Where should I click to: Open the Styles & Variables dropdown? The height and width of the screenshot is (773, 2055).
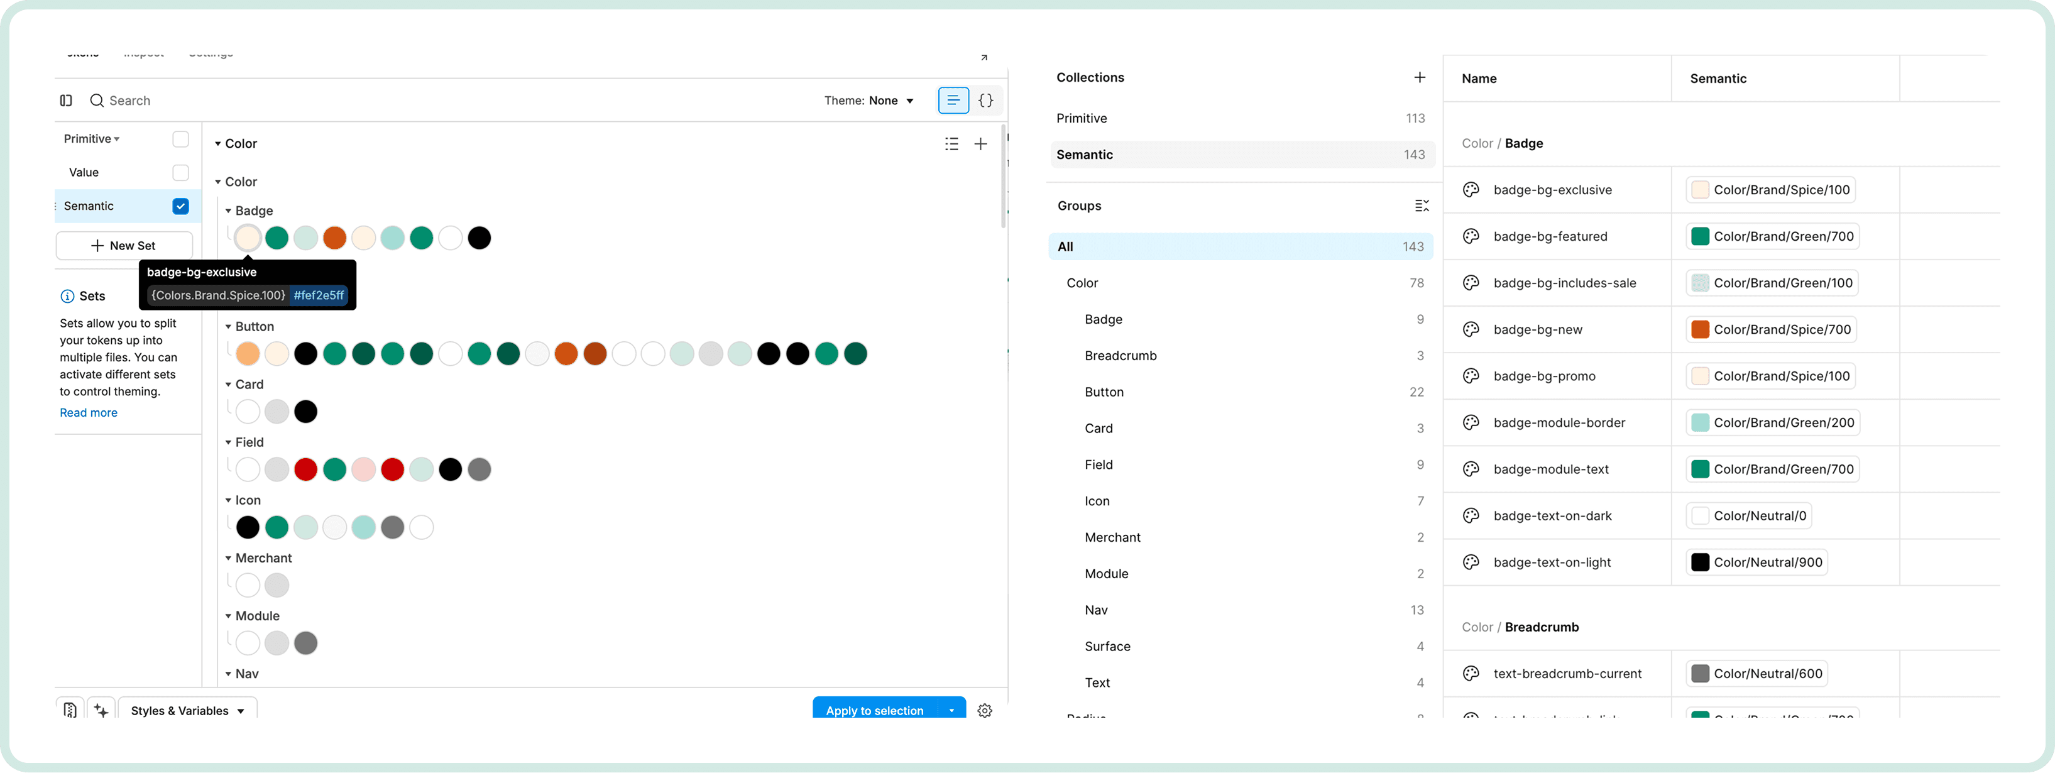tap(187, 710)
